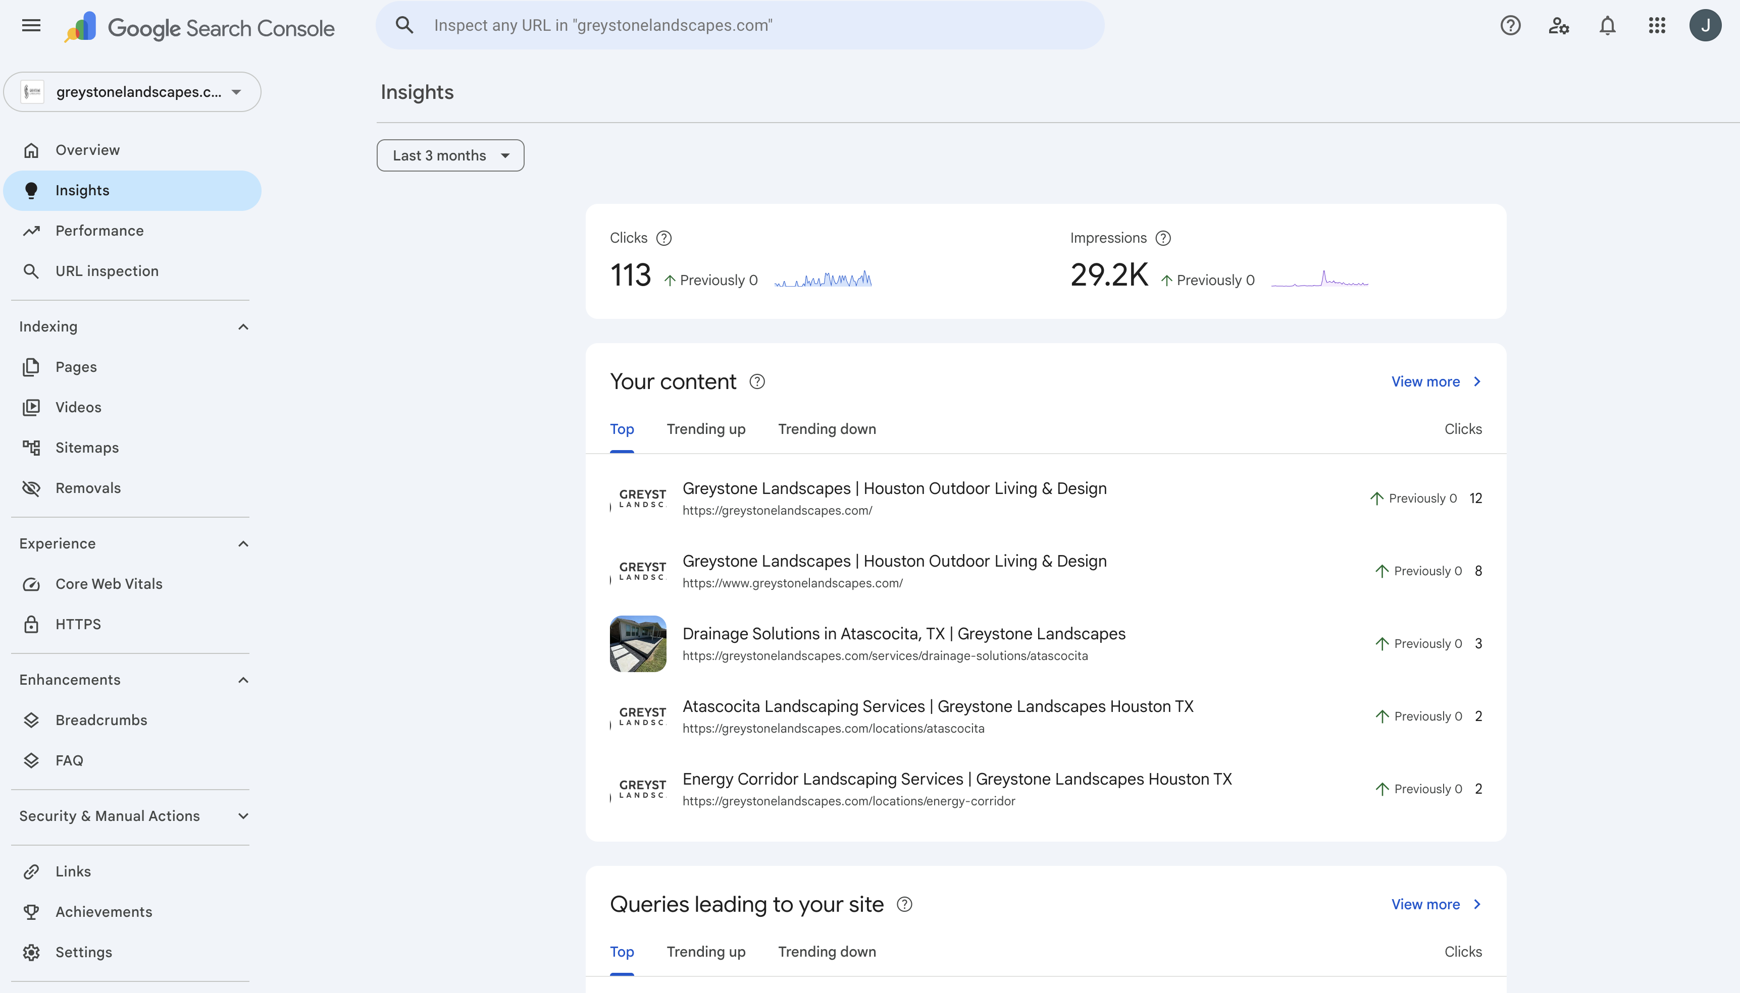Open the Help icon in the header
Image resolution: width=1740 pixels, height=993 pixels.
coord(1510,26)
